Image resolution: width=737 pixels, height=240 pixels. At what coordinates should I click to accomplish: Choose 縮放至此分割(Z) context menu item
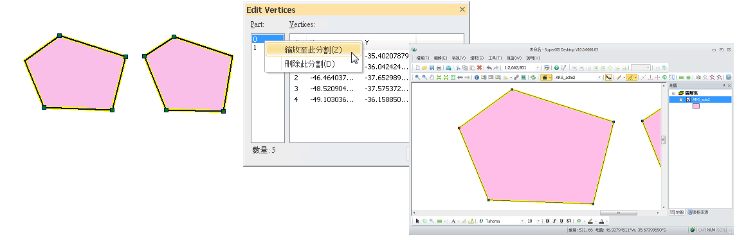(x=313, y=49)
